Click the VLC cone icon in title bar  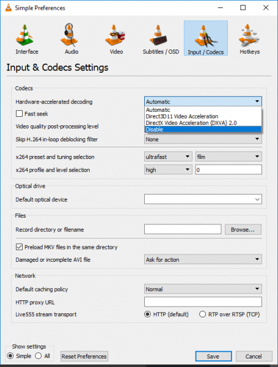click(9, 8)
